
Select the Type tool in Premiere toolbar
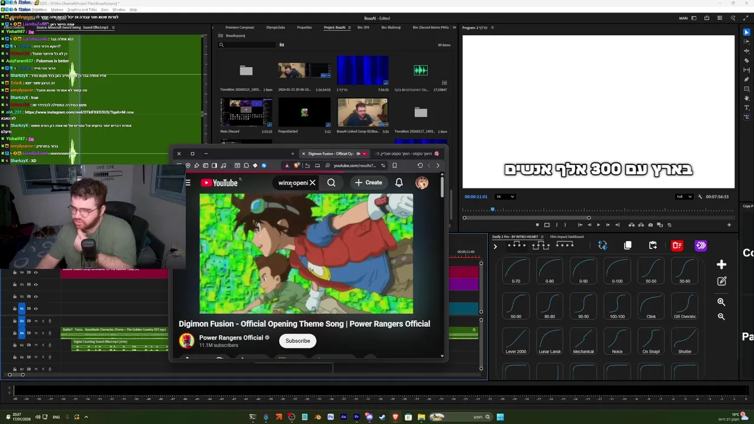pos(747,108)
